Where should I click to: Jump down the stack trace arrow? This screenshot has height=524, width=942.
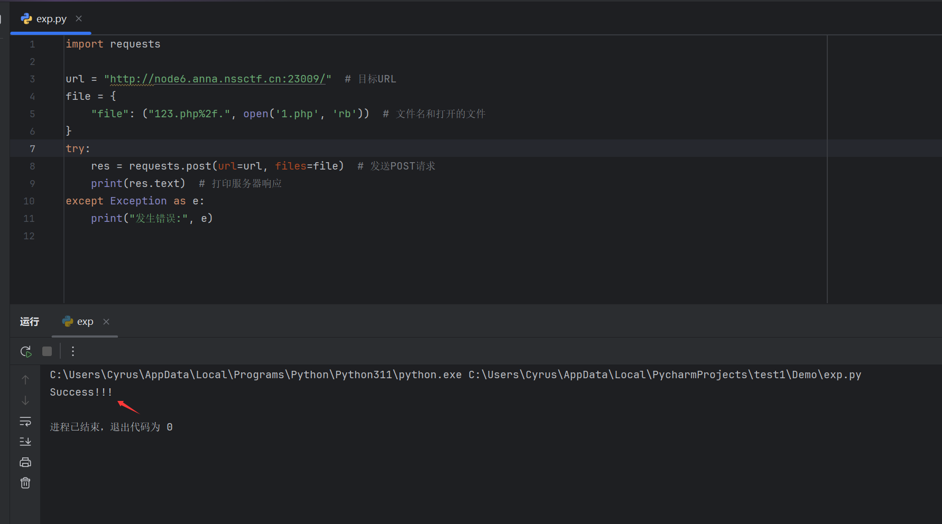point(25,400)
